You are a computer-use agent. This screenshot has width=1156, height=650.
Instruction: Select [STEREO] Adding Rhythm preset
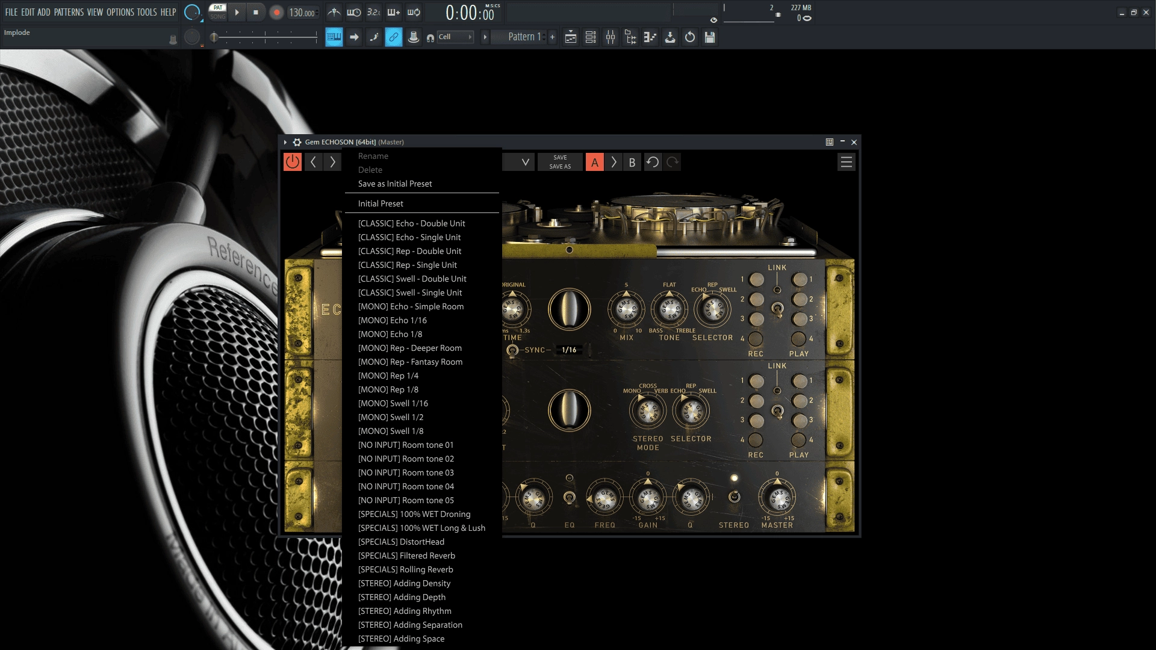[x=422, y=611]
